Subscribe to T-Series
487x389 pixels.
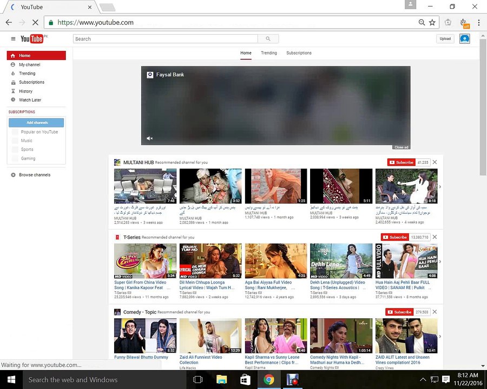(x=395, y=237)
